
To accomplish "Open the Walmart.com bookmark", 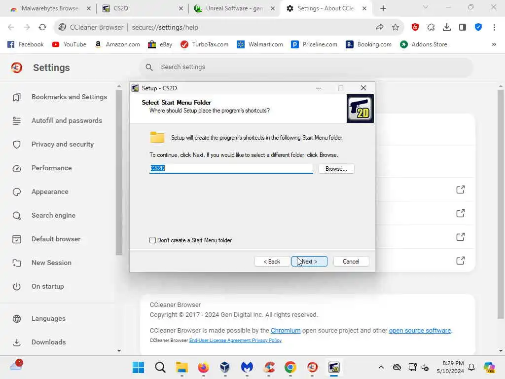I will point(259,44).
